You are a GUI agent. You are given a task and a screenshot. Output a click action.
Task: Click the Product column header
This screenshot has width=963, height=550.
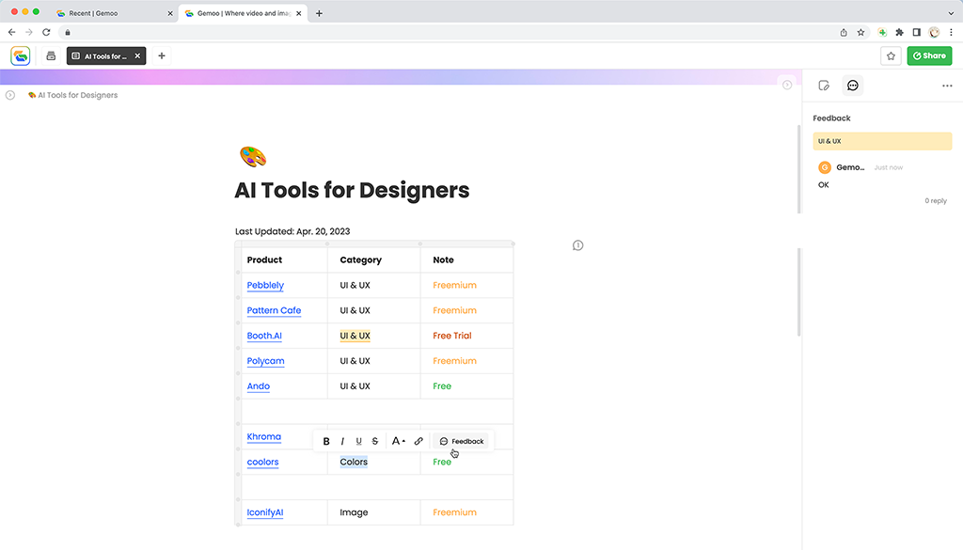click(264, 260)
